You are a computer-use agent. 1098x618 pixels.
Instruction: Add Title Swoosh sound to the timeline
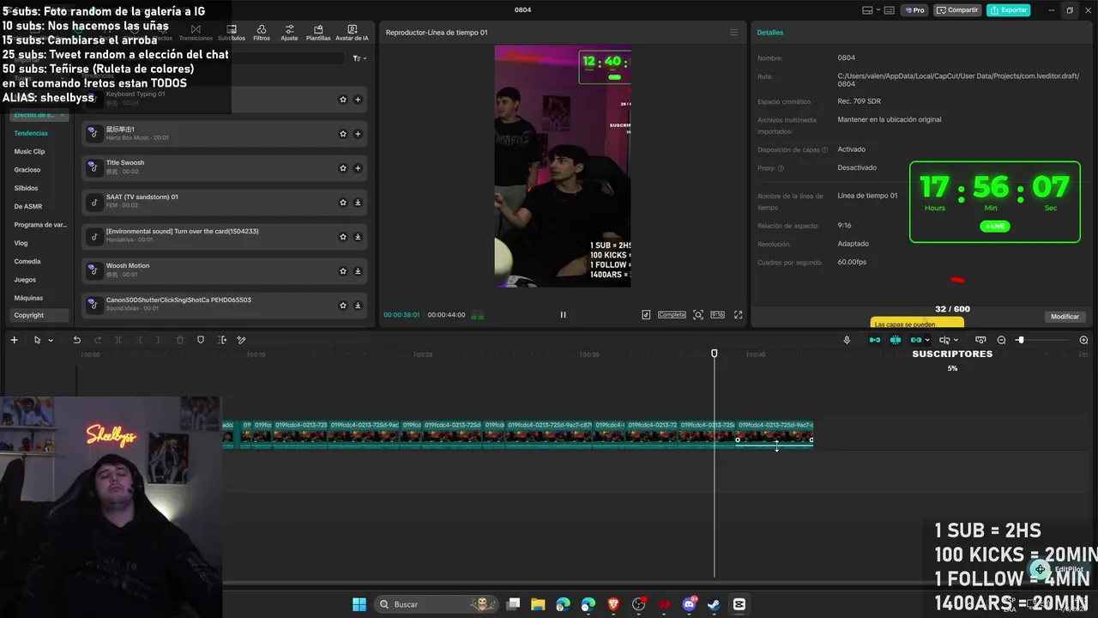click(358, 168)
